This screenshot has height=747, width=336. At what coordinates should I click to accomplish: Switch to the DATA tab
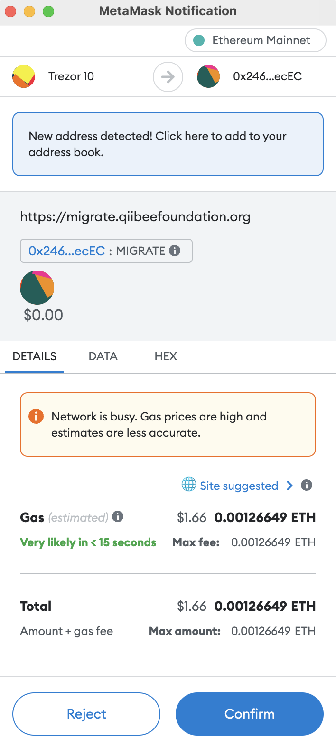103,356
